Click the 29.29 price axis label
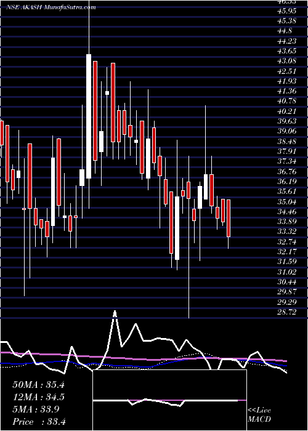The image size is (308, 431). 286,302
